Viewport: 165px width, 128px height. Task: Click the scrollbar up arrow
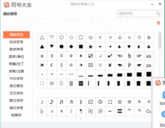point(160,33)
